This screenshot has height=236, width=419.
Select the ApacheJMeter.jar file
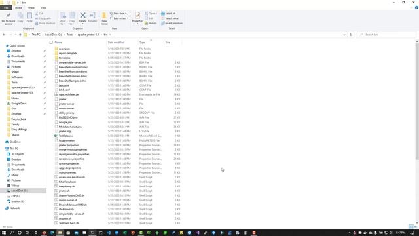69,94
